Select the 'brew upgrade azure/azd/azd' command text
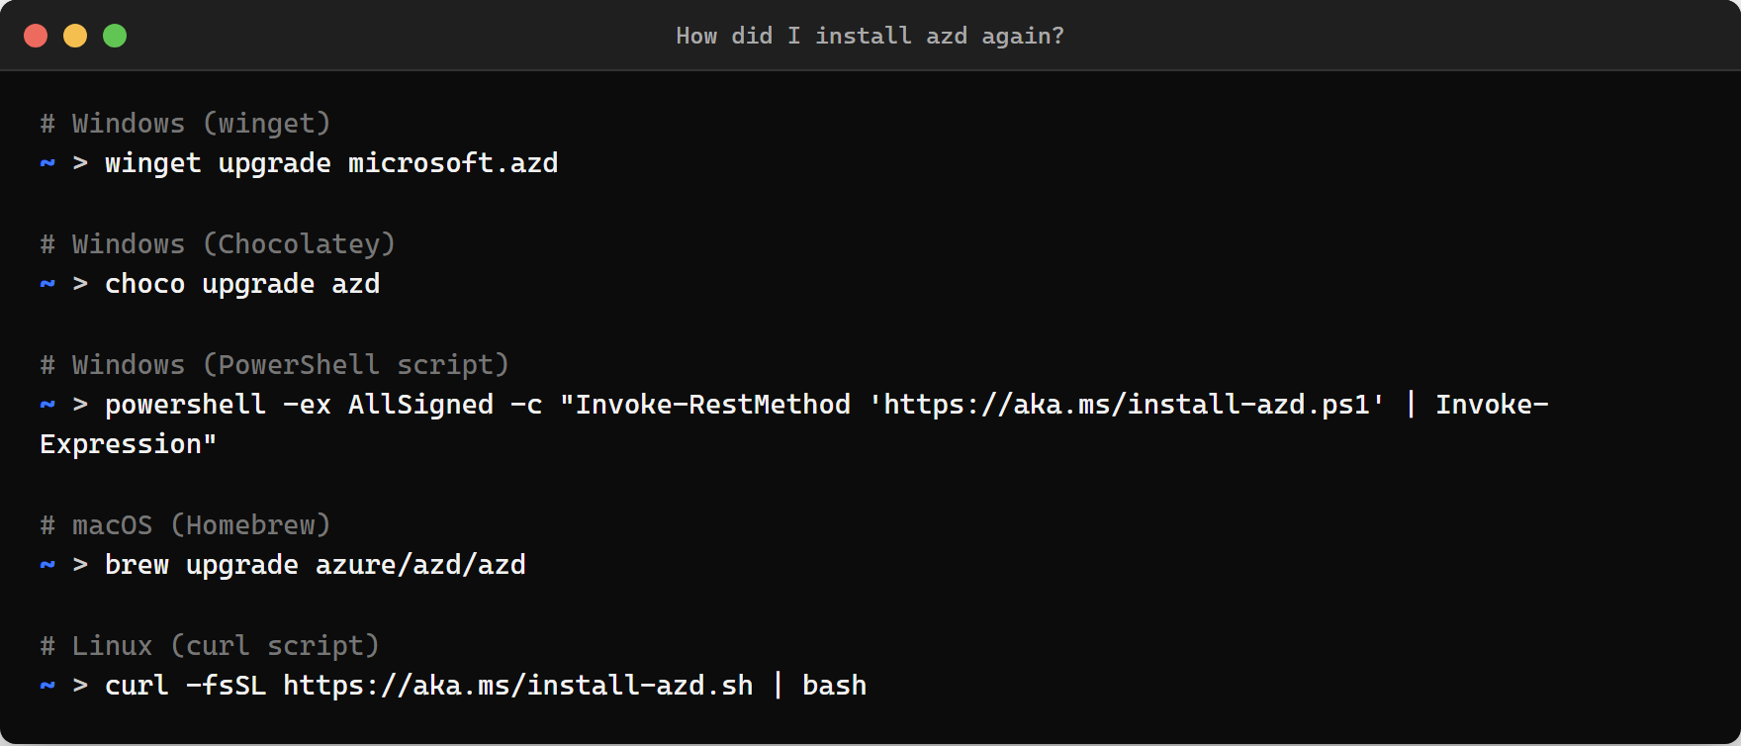1741x746 pixels. [x=315, y=565]
